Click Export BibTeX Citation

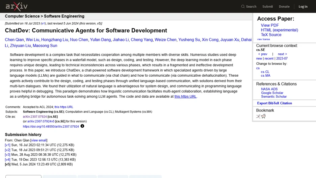pos(274,103)
